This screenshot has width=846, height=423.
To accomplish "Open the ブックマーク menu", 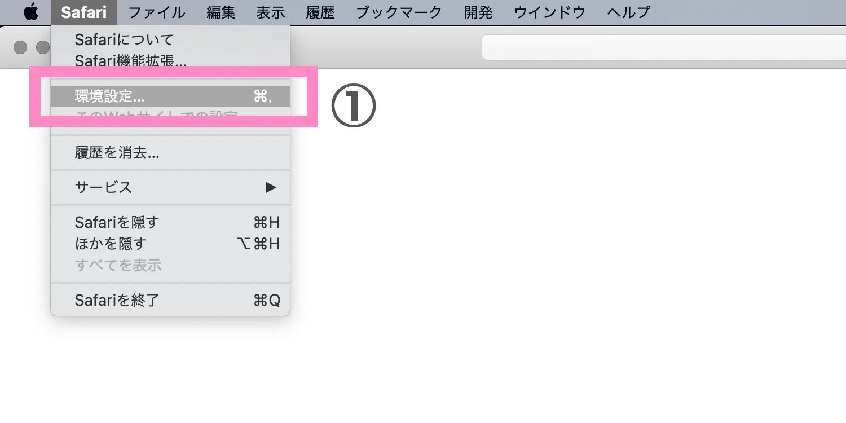I will (x=399, y=12).
